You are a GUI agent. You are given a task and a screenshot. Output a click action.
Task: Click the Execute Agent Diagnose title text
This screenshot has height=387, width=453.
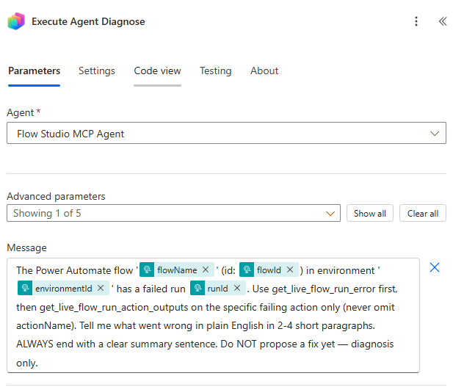pos(88,22)
